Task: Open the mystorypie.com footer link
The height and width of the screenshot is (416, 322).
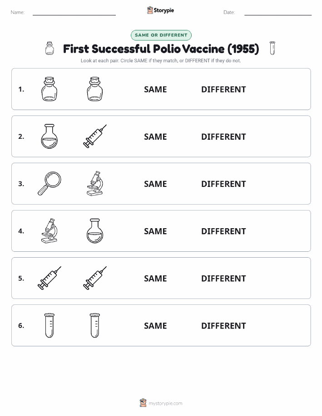Action: coord(161,403)
